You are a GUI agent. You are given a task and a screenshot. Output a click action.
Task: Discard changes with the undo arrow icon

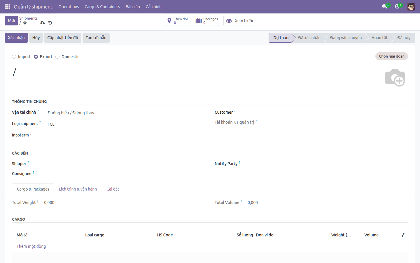click(x=50, y=23)
